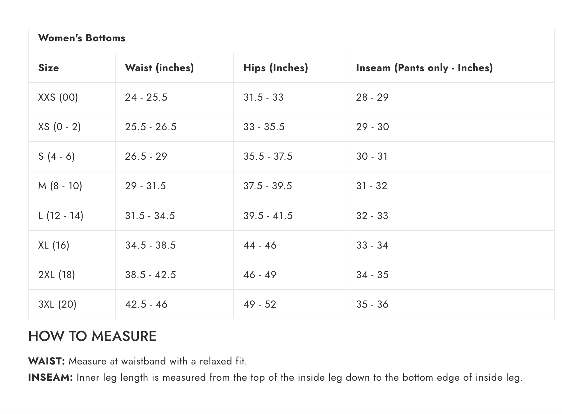Click the HOW TO MEASURE heading

[x=92, y=336]
